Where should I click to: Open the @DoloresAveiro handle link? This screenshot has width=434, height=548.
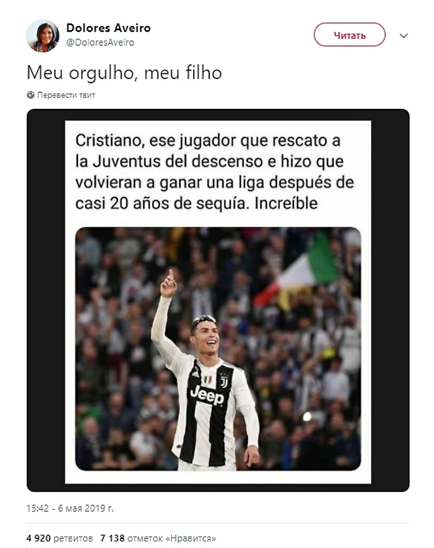pos(100,42)
